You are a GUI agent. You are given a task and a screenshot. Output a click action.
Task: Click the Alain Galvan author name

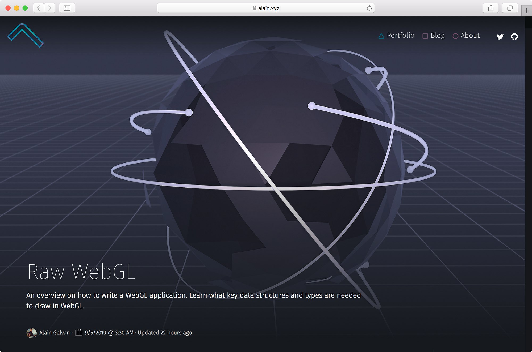pos(55,333)
